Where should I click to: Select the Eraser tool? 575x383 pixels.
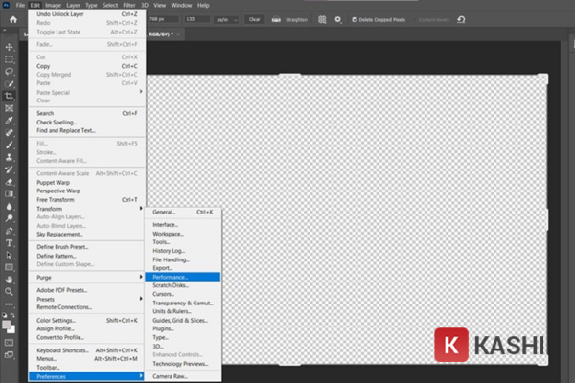[x=10, y=182]
